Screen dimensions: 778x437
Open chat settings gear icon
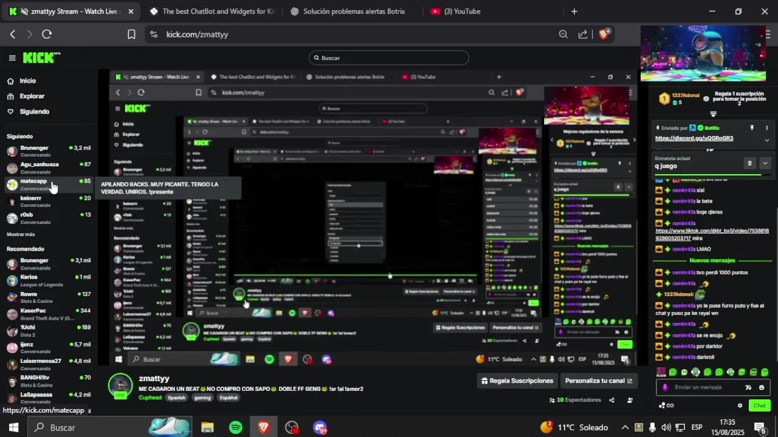(740, 405)
